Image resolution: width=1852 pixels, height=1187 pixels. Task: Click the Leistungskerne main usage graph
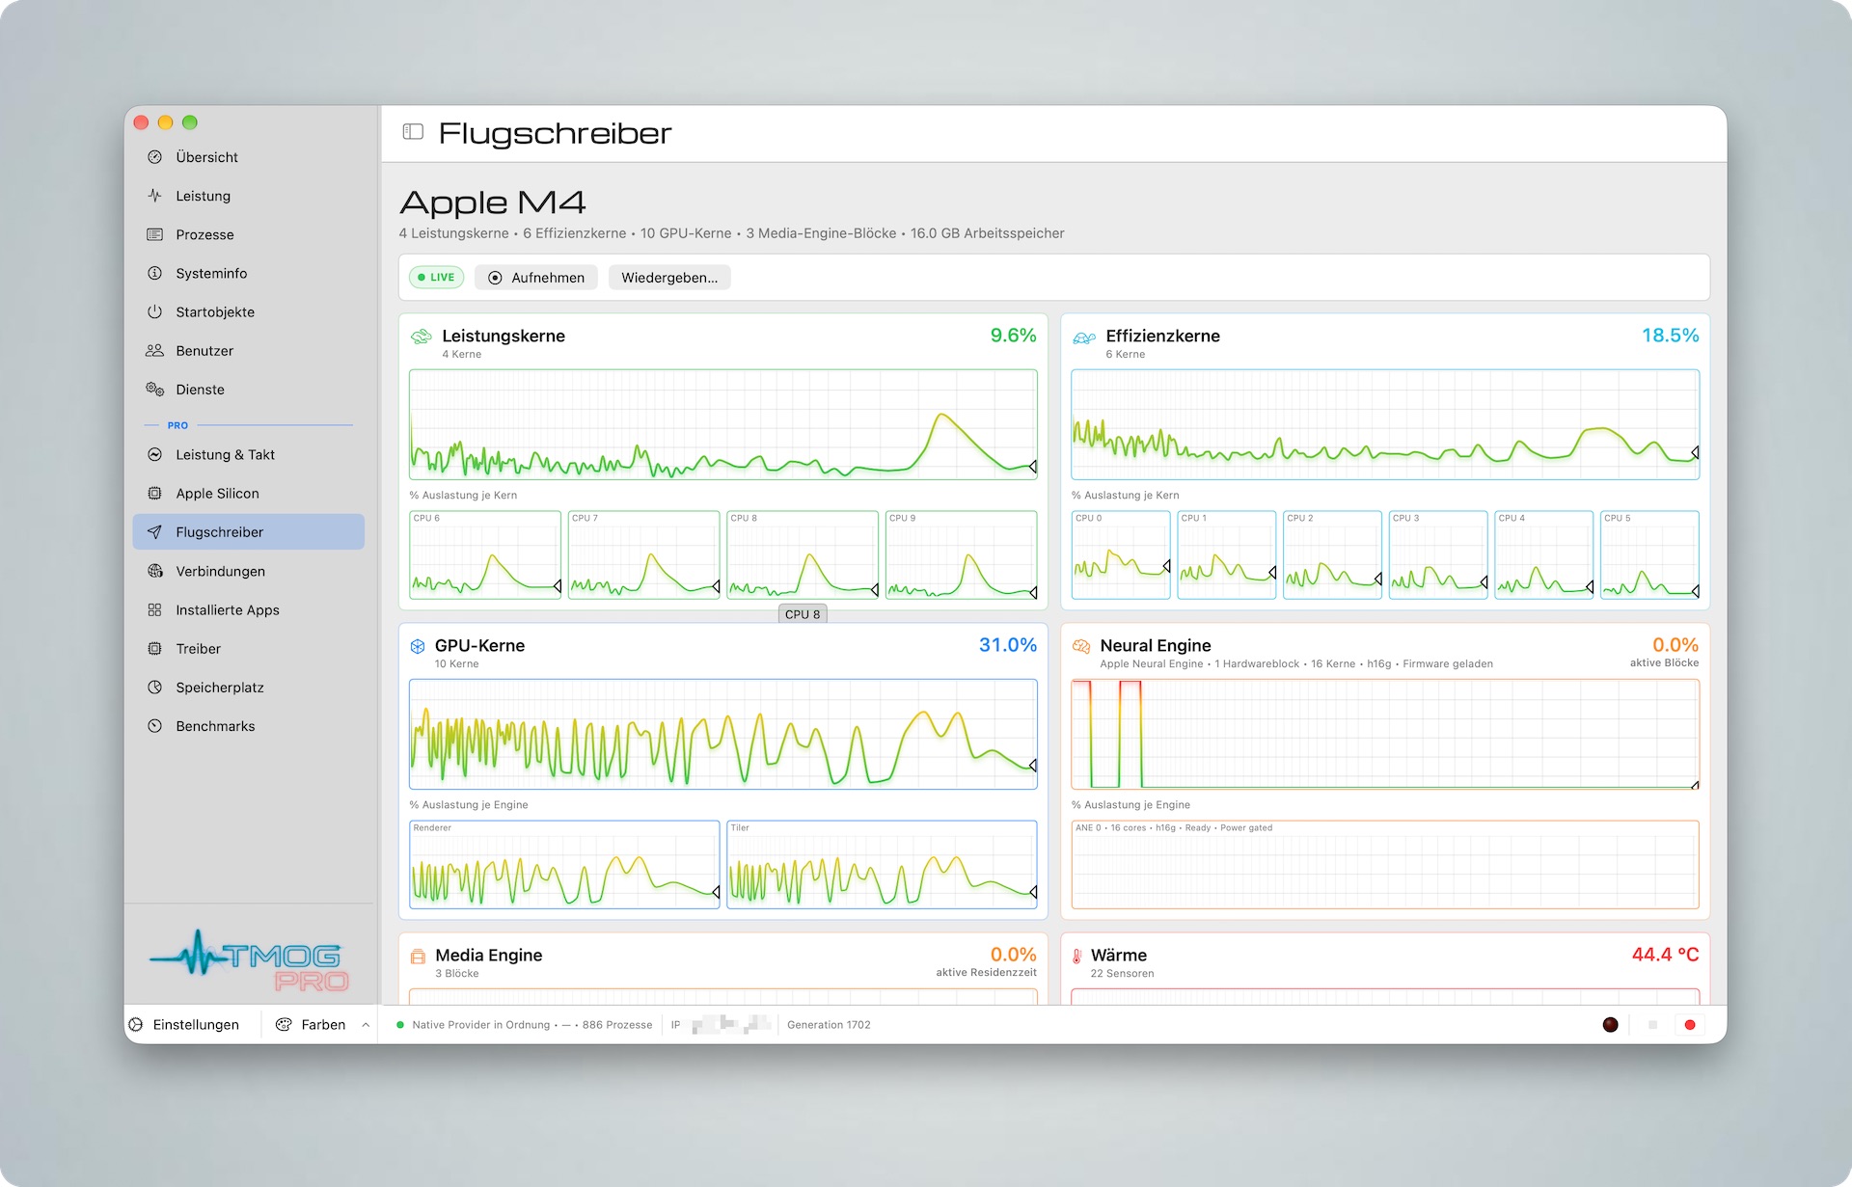[x=723, y=424]
